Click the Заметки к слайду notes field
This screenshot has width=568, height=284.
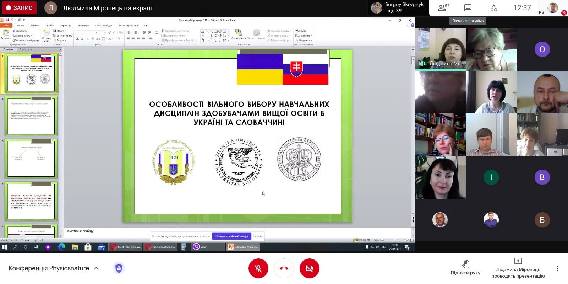237,232
